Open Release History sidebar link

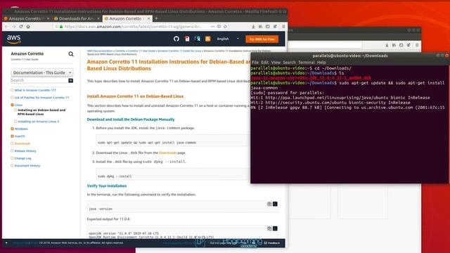point(25,151)
